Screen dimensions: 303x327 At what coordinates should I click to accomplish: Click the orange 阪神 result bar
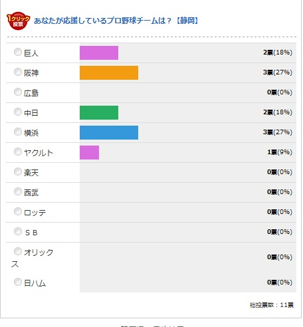109,72
